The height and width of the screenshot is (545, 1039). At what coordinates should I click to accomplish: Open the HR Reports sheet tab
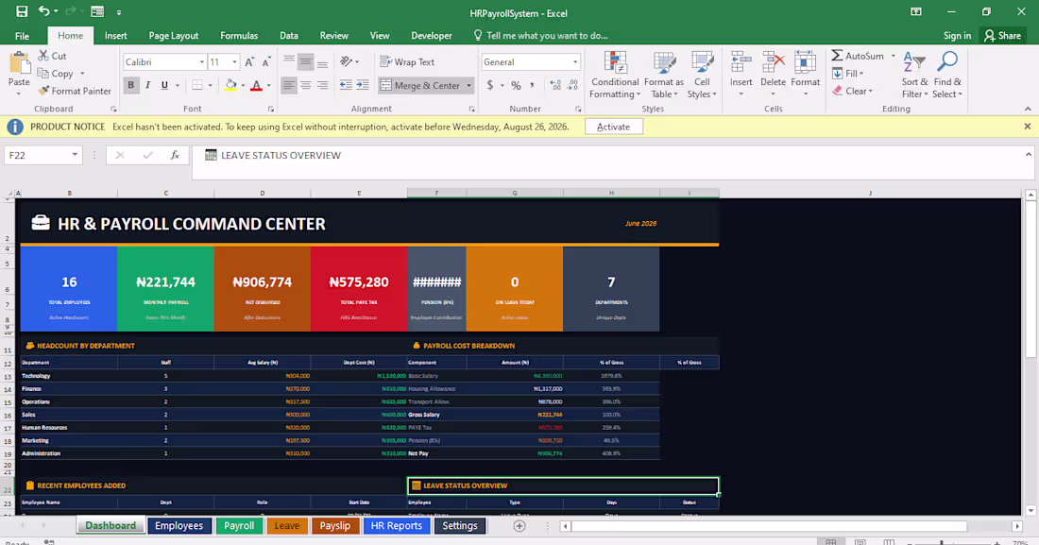[x=397, y=526]
